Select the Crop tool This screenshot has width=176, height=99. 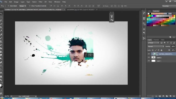[x=1, y=27]
